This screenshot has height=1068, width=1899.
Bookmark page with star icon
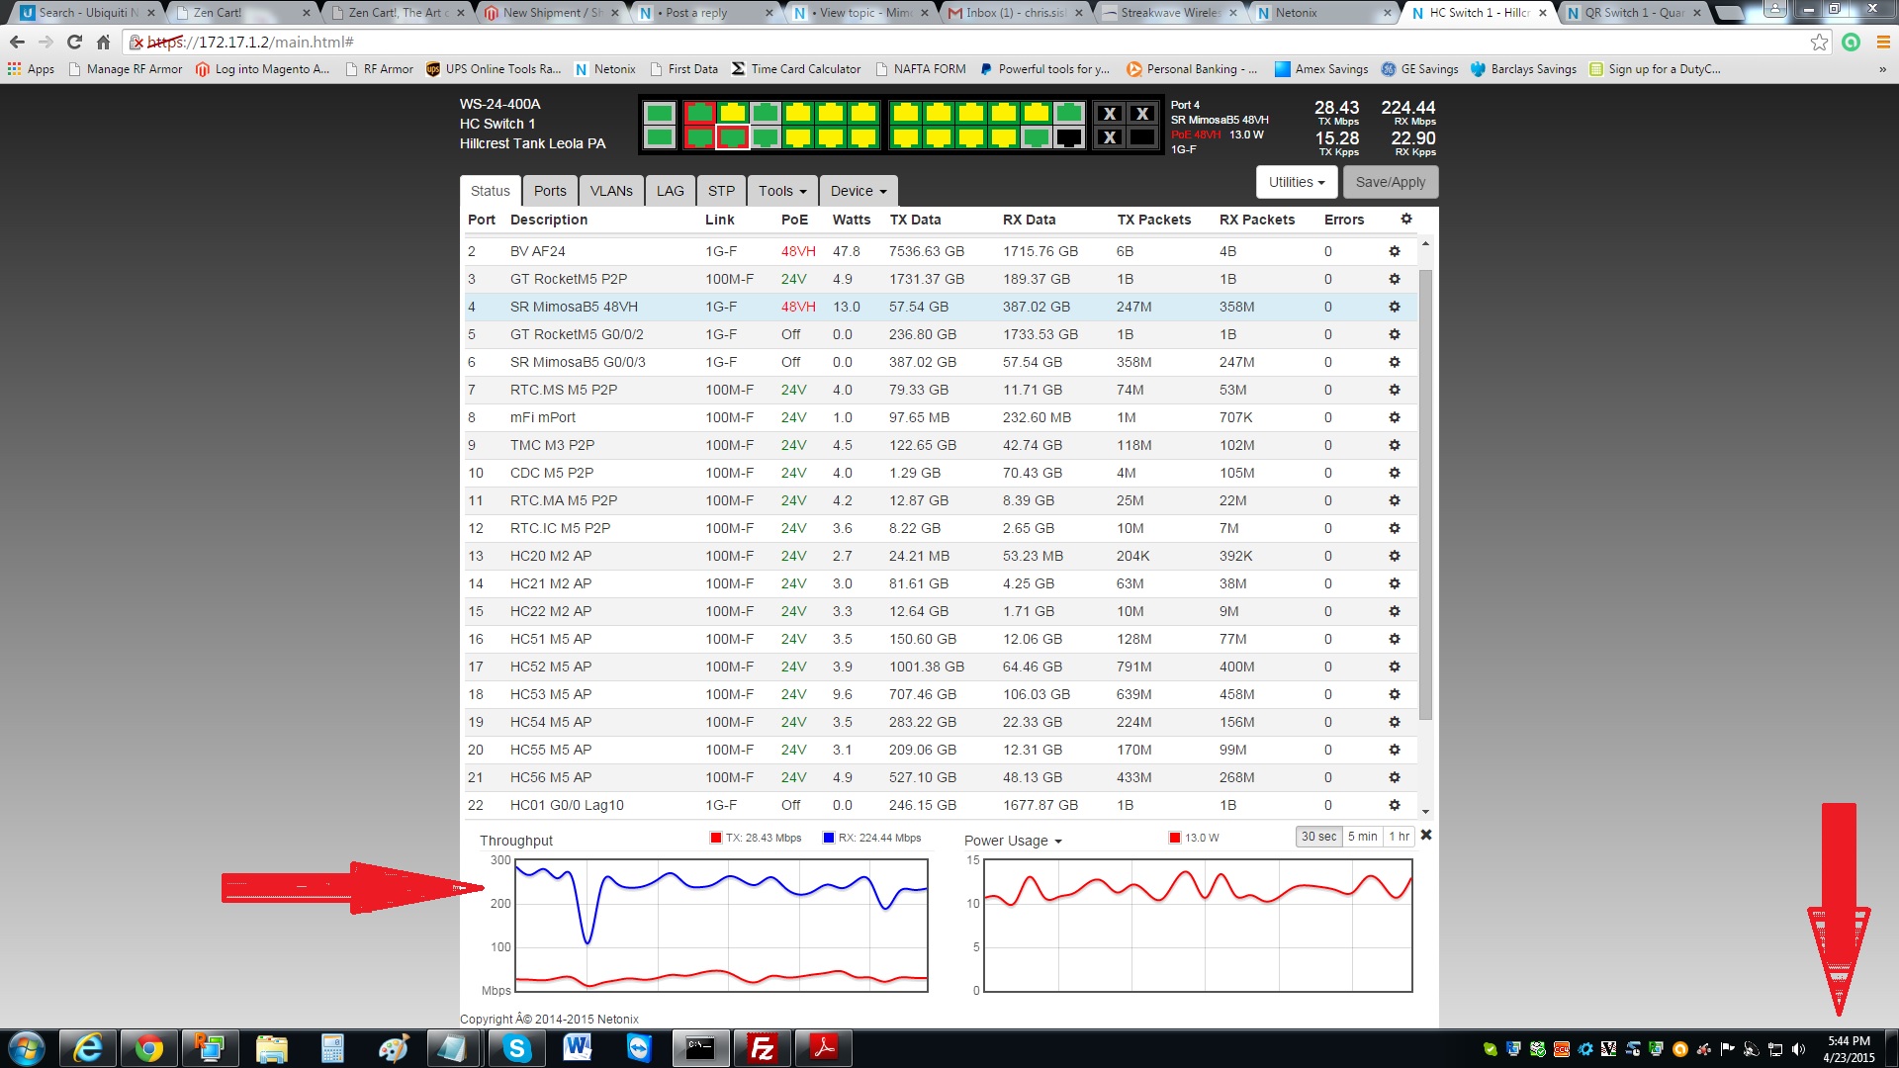(1819, 42)
